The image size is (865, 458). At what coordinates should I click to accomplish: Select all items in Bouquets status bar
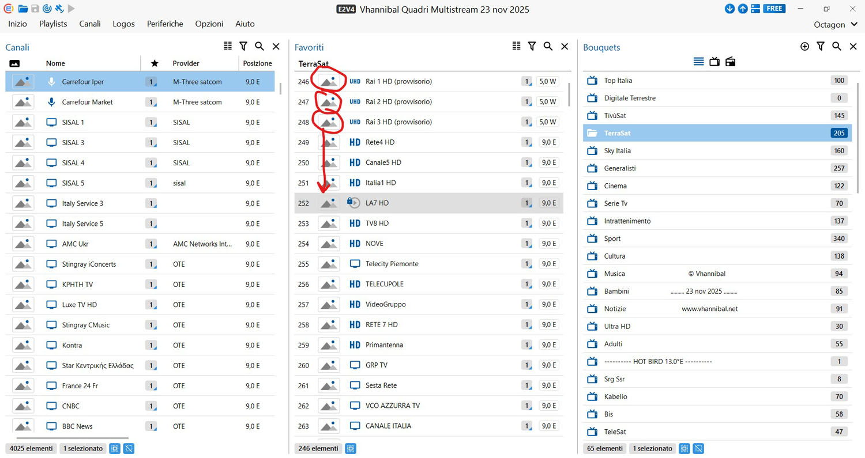coord(684,448)
